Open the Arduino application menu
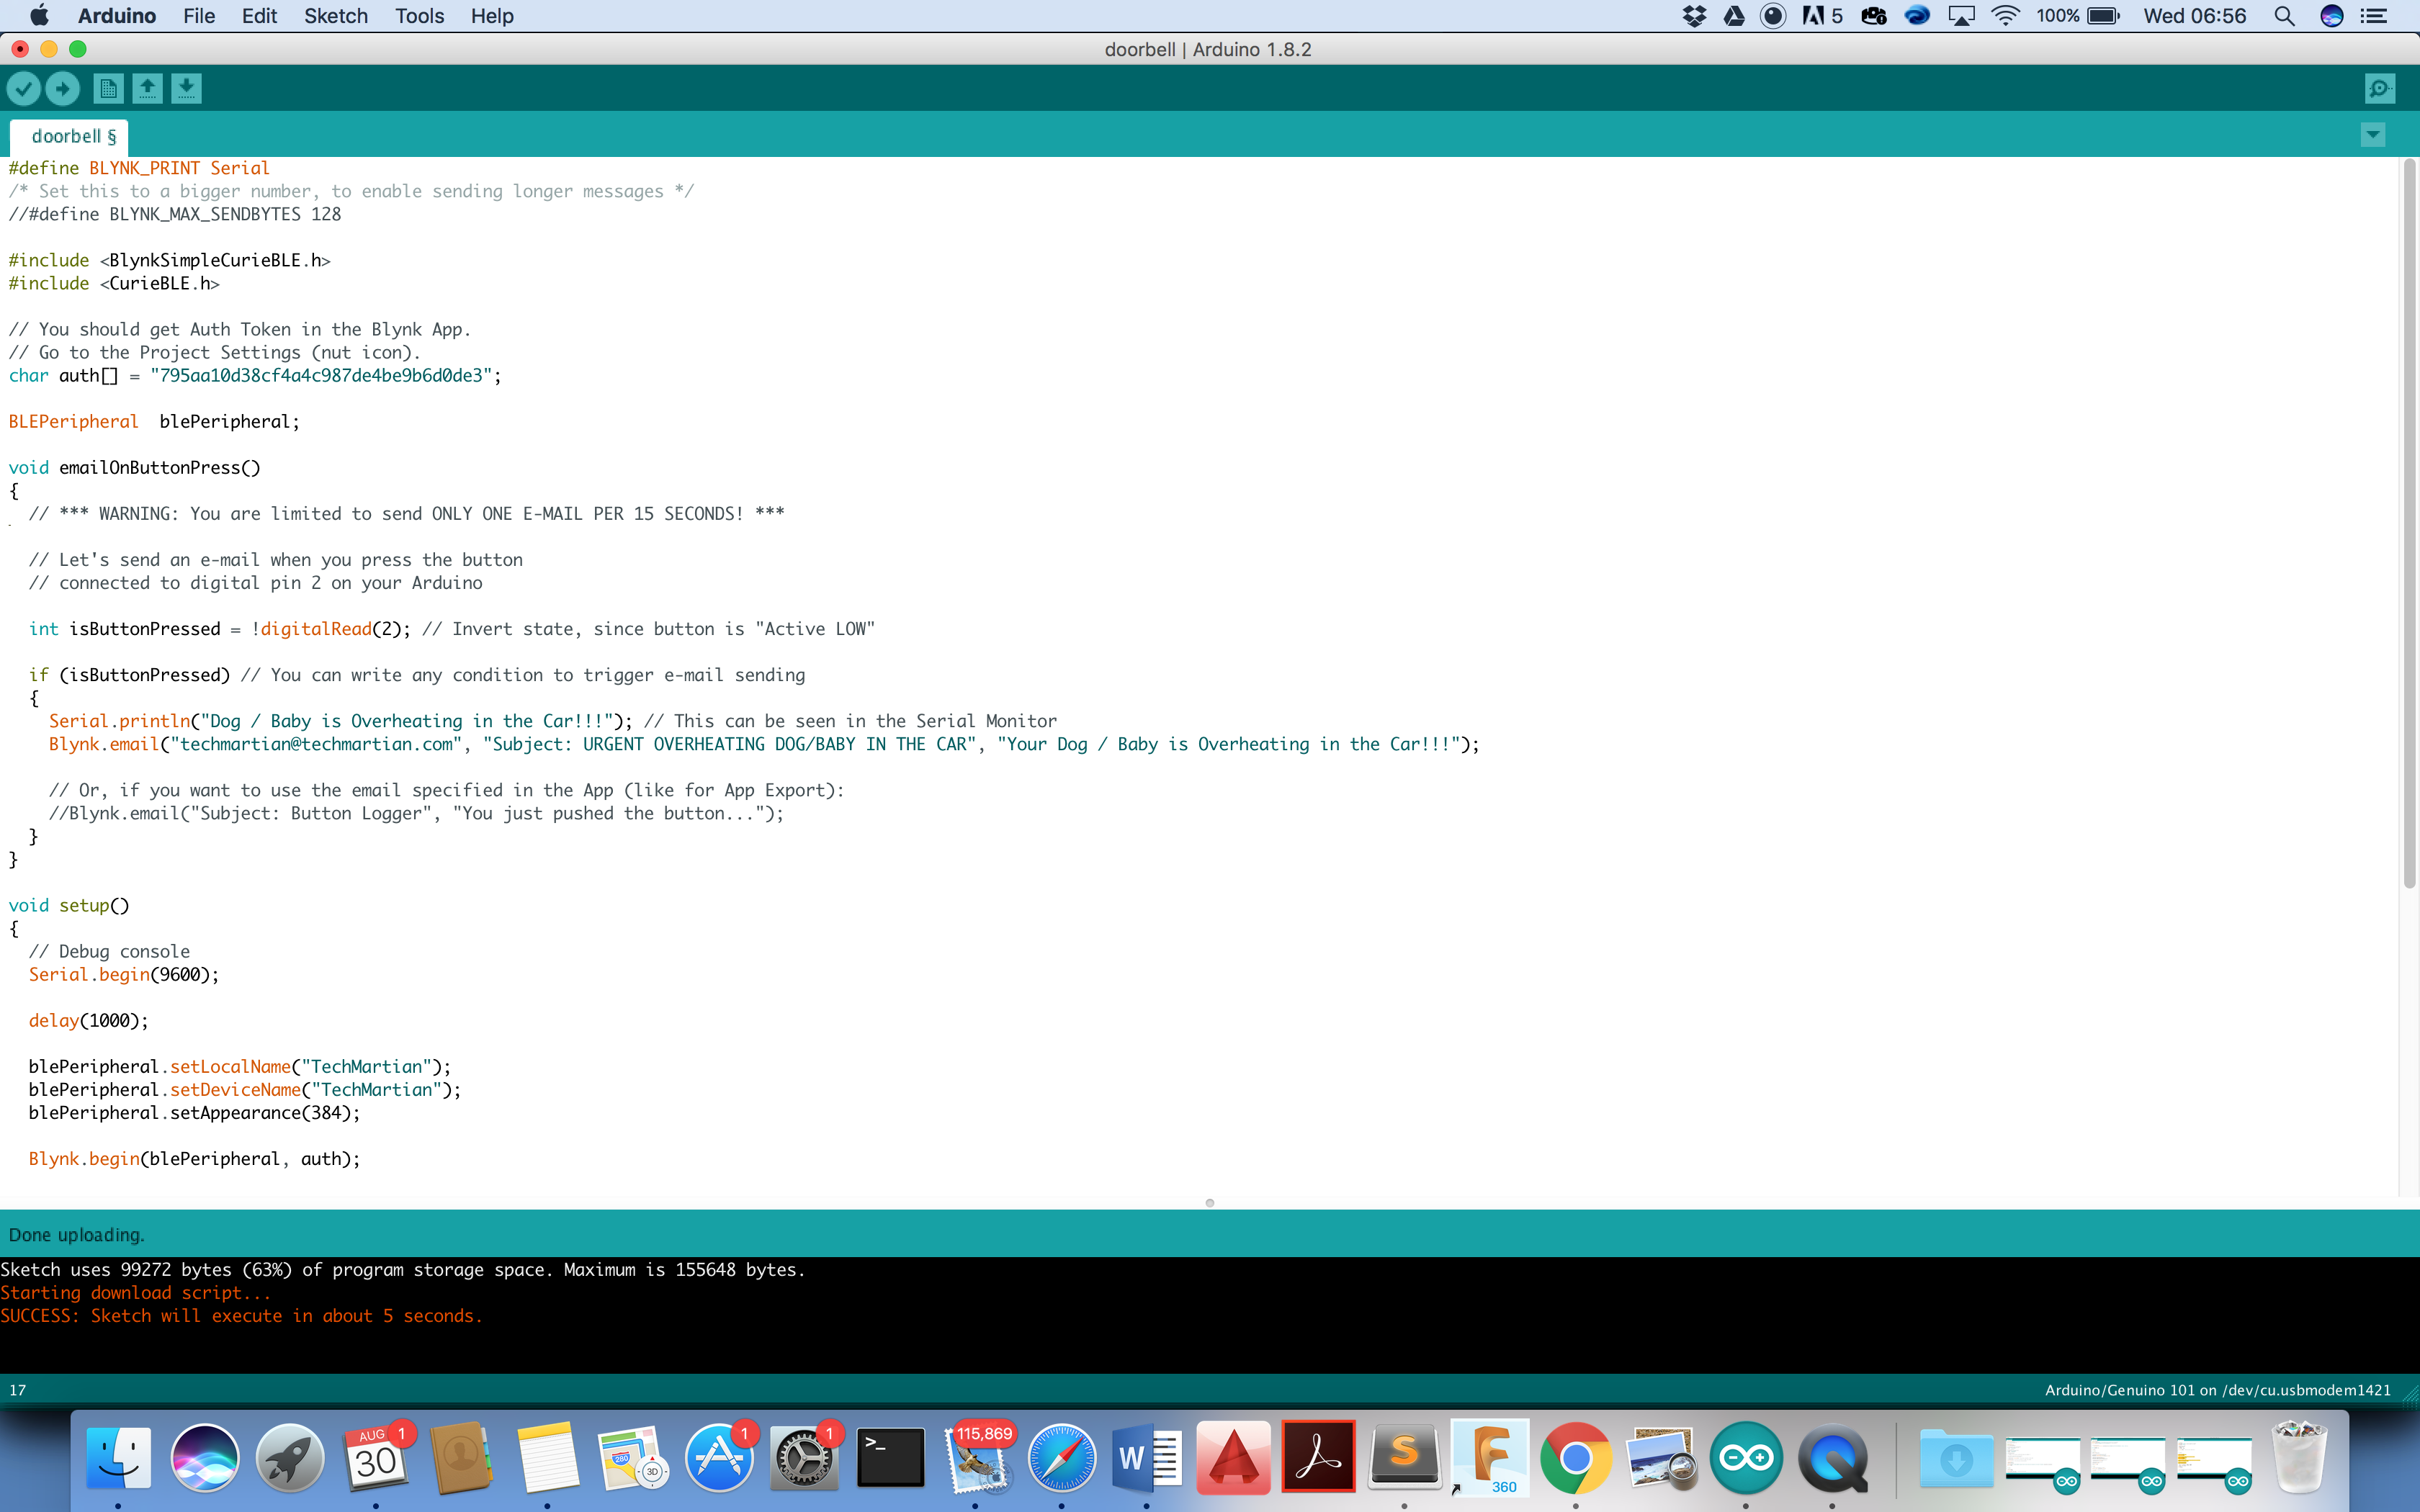Screen dimensions: 2420x1512 (117, 16)
